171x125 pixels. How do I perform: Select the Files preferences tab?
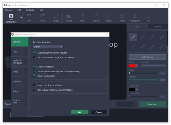click(x=20, y=52)
